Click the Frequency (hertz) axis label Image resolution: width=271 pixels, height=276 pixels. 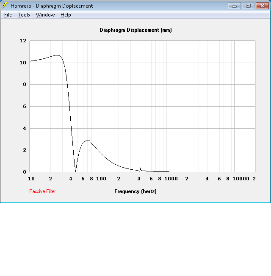click(x=135, y=191)
